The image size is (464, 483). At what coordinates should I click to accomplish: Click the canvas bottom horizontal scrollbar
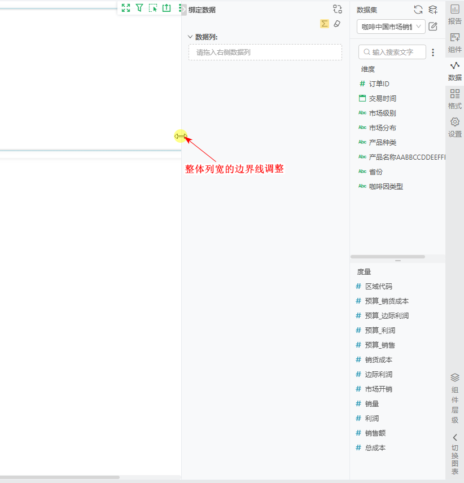[x=60, y=477]
